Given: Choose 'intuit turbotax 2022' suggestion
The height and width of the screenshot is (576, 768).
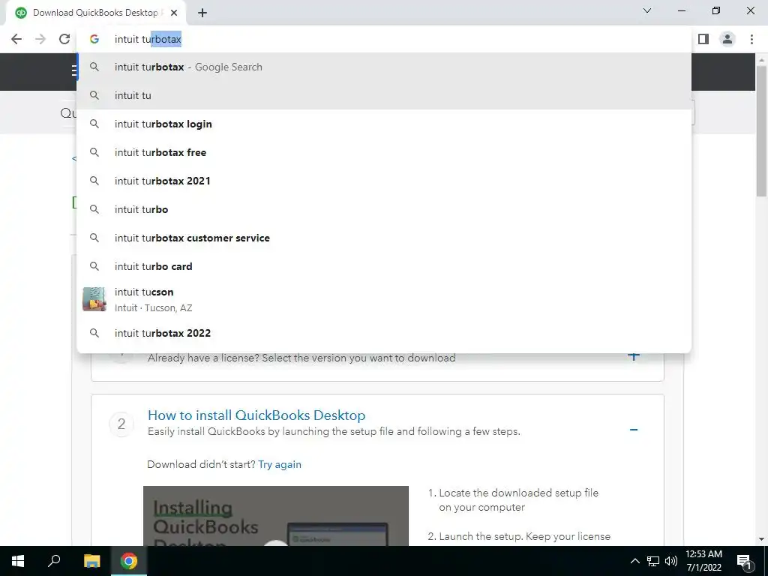Looking at the screenshot, I should [384, 333].
